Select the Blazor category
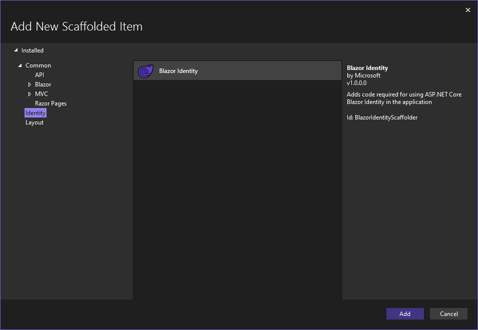Image resolution: width=478 pixels, height=330 pixels. tap(43, 84)
